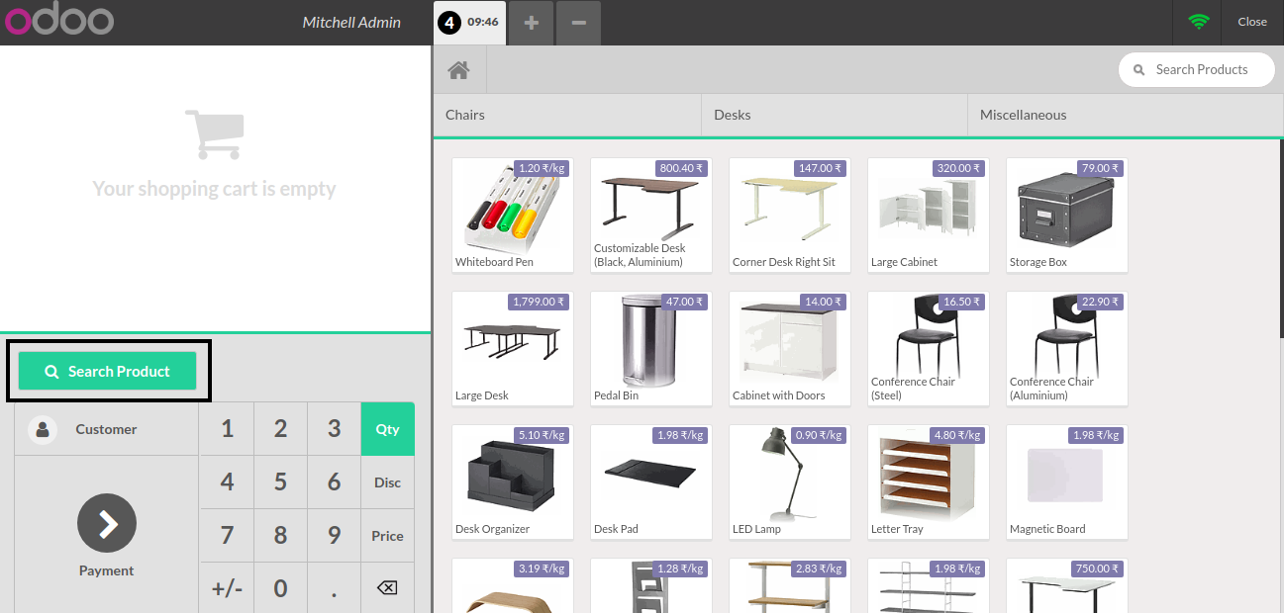
Task: Select the 3.19 ₹/kg product
Action: (x=513, y=585)
